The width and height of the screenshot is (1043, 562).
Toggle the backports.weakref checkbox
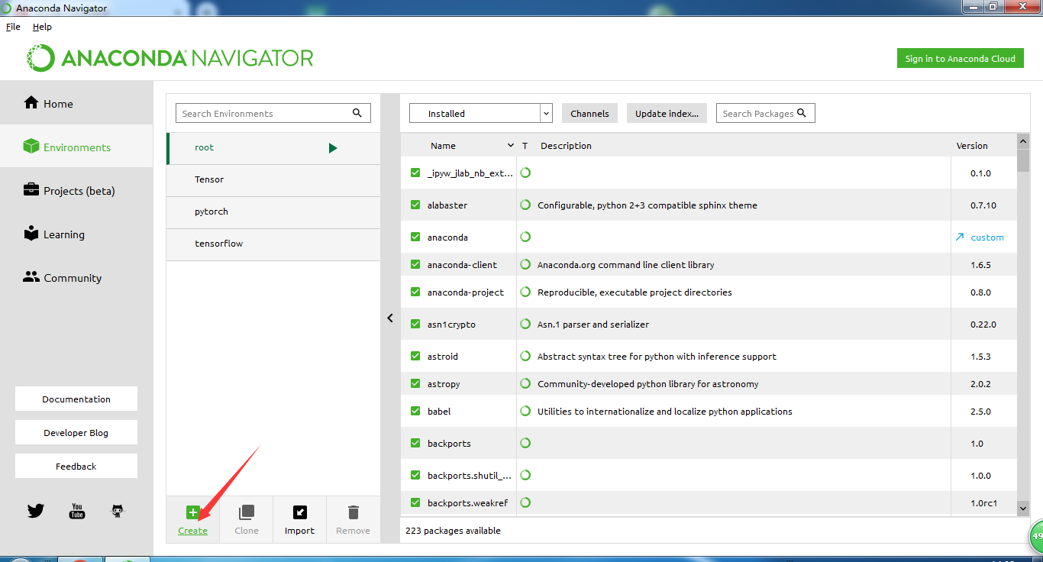pyautogui.click(x=415, y=502)
